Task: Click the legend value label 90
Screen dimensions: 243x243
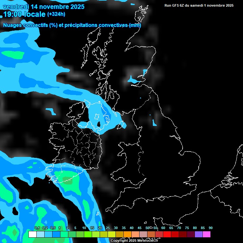Action: pyautogui.click(x=211, y=228)
